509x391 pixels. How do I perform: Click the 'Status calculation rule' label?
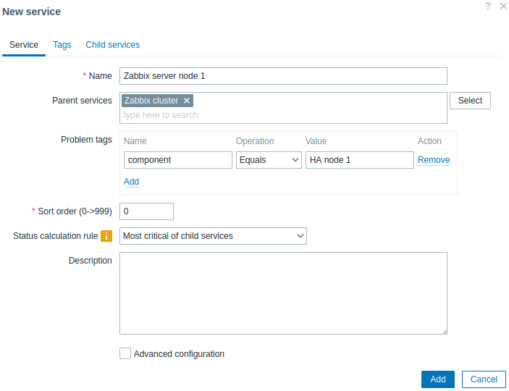[56, 236]
